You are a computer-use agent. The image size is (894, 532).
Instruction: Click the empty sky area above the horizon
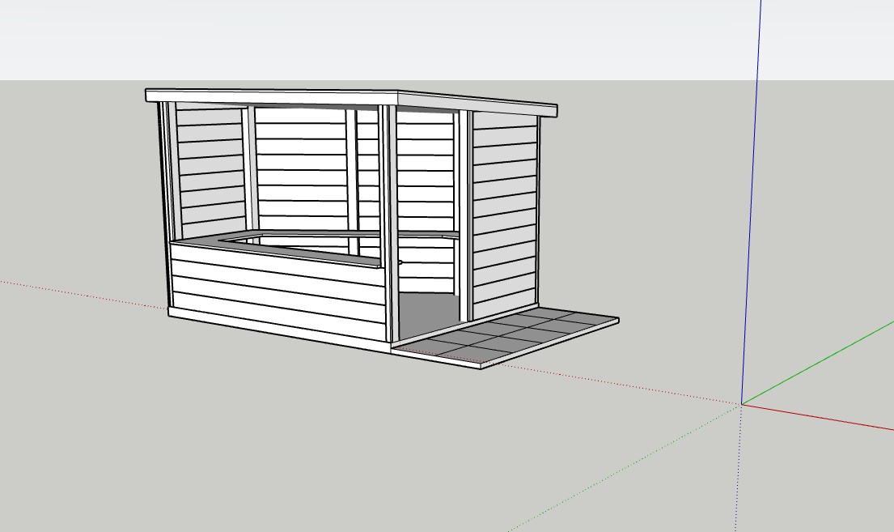pos(447,40)
